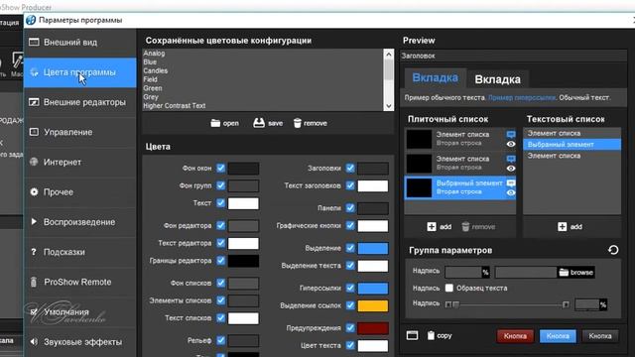Viewport: 635px width, 357px height.
Task: Click the red Кнопка button
Action: (515, 336)
